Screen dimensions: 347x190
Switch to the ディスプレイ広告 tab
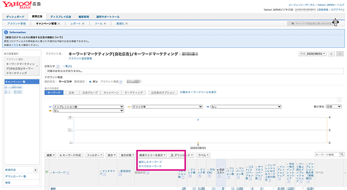[60, 17]
